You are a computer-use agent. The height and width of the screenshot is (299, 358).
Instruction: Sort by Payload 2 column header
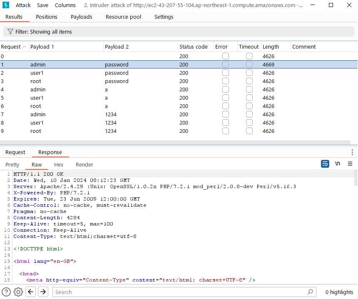[x=141, y=47]
